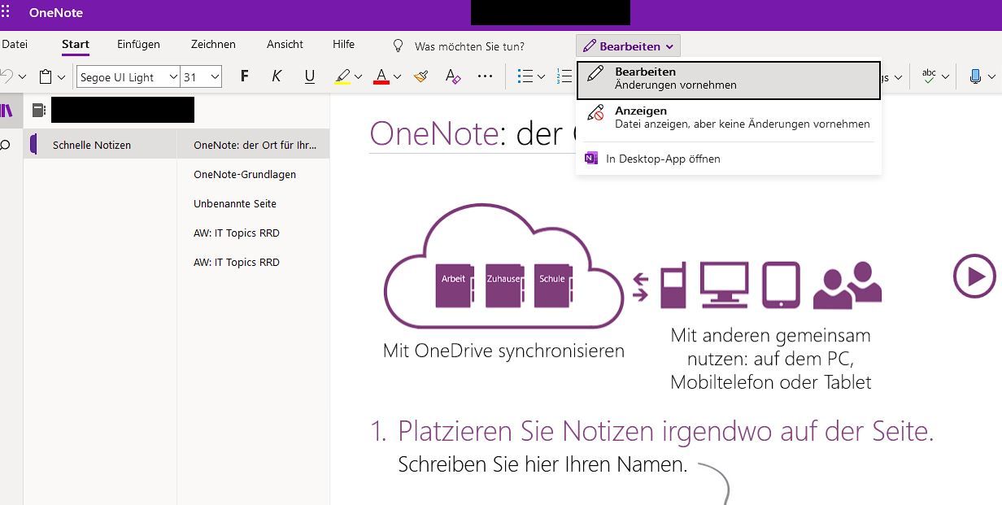Click the 'Mit anderen gemeinsam nutzen' text
Viewport: 1002px width, 505px height.
770,359
